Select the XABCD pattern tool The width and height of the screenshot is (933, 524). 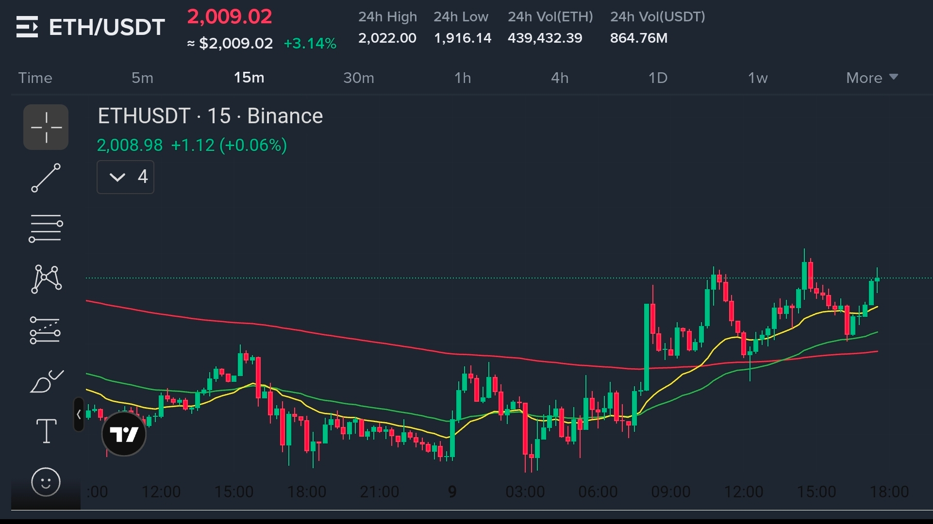point(46,279)
